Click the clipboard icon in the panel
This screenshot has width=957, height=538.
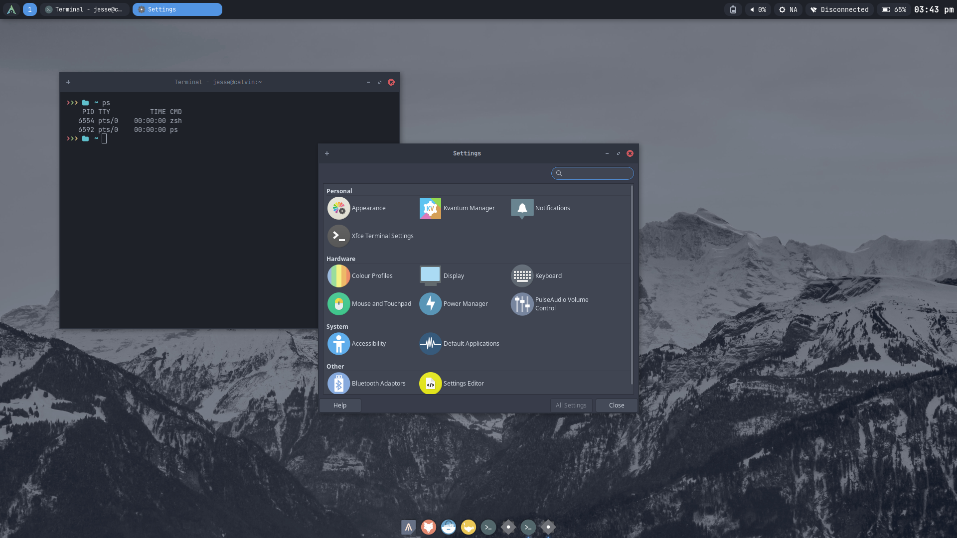[733, 9]
